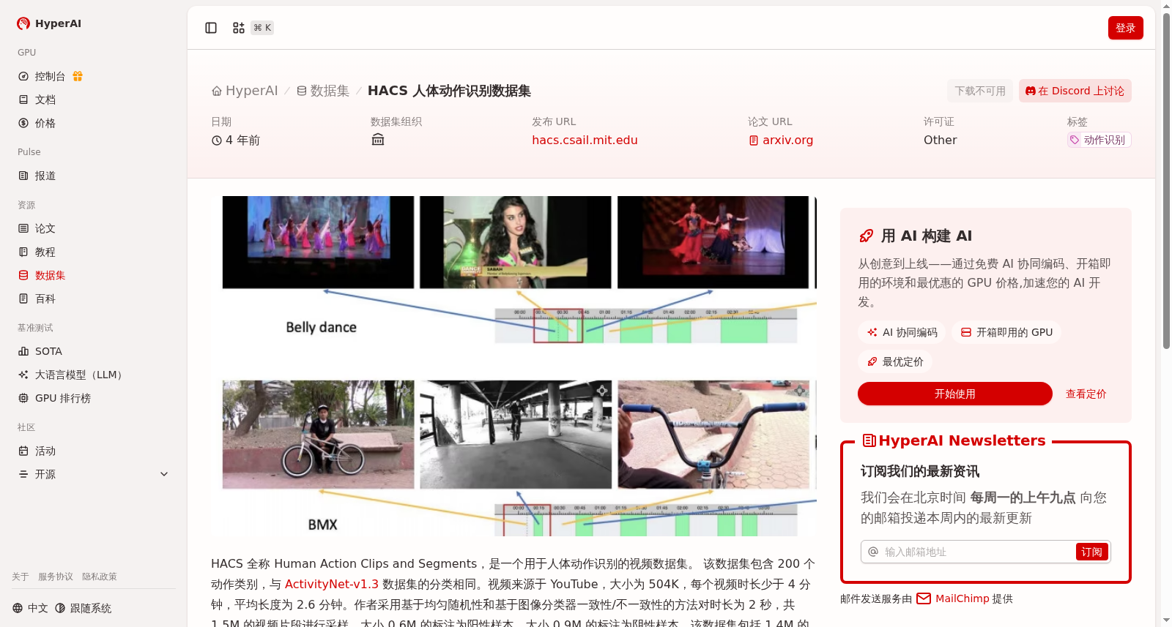This screenshot has height=627, width=1172.
Task: Click 在 Discord 上讨论 button
Action: tap(1075, 91)
